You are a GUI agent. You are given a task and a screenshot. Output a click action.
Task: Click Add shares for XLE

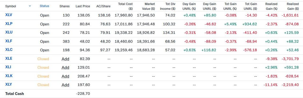[x=65, y=59]
